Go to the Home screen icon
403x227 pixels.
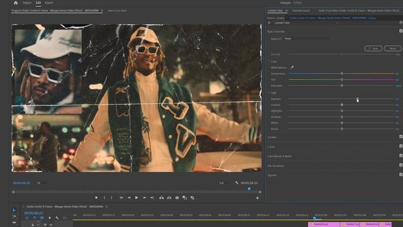tap(16, 3)
